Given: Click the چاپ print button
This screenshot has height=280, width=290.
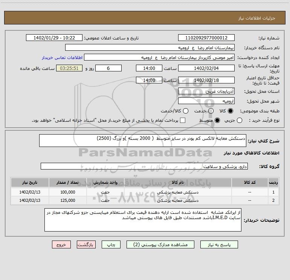Looking at the screenshot, I should (x=111, y=245).
